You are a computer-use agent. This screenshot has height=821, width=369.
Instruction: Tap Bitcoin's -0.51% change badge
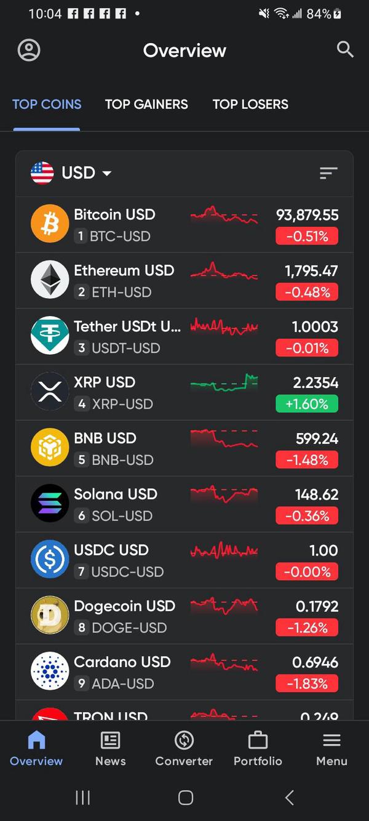(307, 236)
